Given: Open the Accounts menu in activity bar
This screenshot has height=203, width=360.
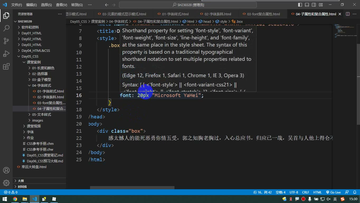Looking at the screenshot, I should [6, 170].
